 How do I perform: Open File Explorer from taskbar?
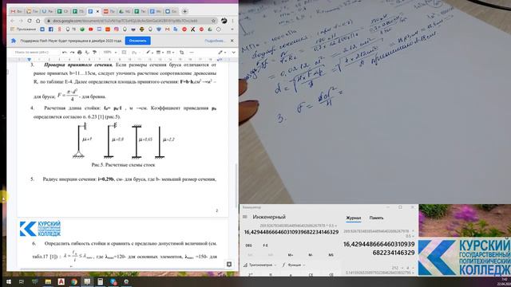pyautogui.click(x=48, y=281)
